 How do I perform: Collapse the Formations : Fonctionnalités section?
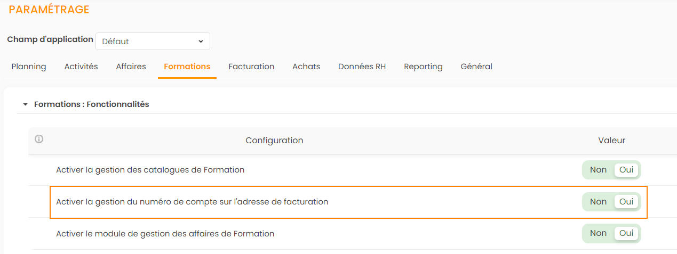(x=25, y=104)
